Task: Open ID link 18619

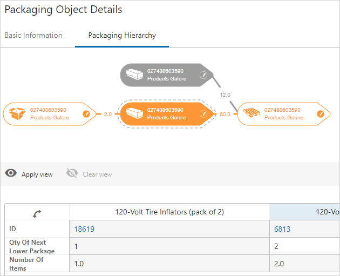Action: point(84,229)
